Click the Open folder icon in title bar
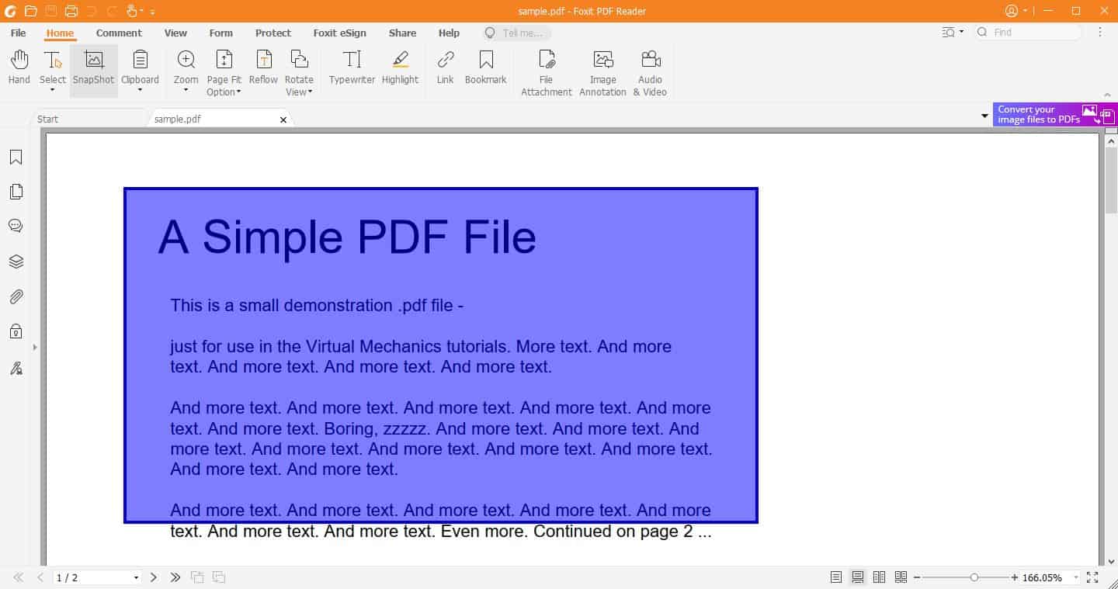The height and width of the screenshot is (589, 1118). click(30, 11)
